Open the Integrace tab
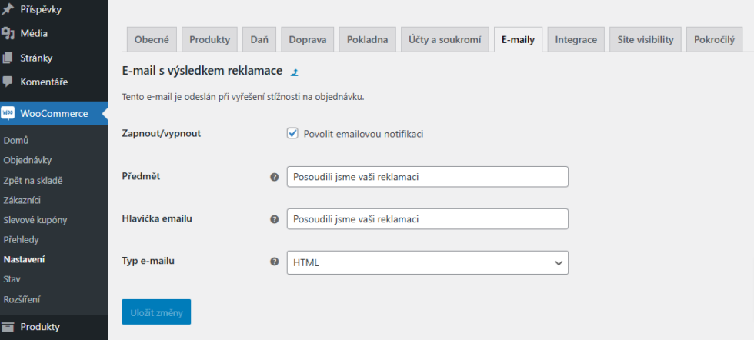Viewport: 754px width, 340px height. [x=576, y=39]
